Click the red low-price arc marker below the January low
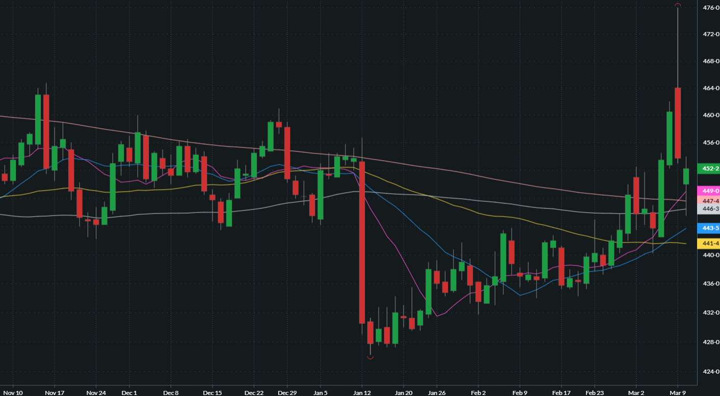The width and height of the screenshot is (720, 396). 370,358
